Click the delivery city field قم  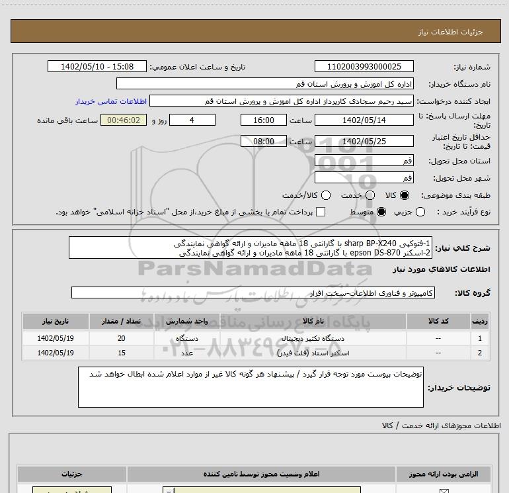pos(364,178)
